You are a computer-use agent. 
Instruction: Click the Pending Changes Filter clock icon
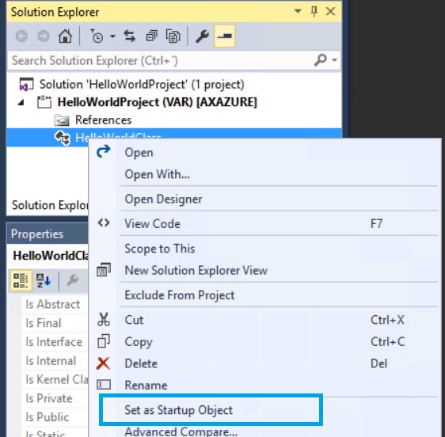click(x=97, y=36)
